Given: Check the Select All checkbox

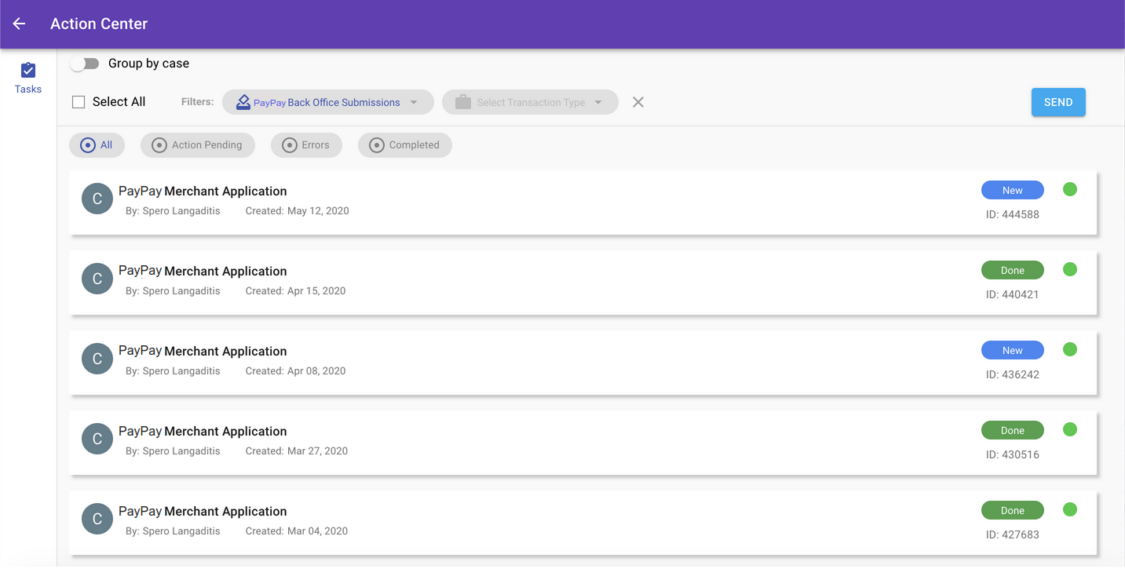Looking at the screenshot, I should click(x=79, y=102).
